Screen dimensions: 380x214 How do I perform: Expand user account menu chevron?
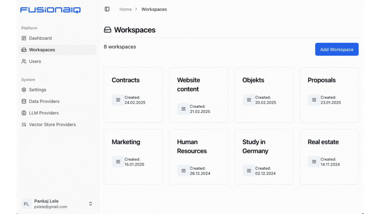point(90,204)
